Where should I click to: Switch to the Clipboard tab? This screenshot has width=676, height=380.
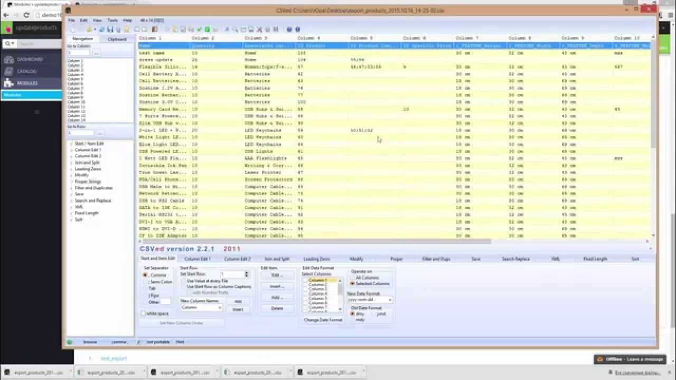117,39
